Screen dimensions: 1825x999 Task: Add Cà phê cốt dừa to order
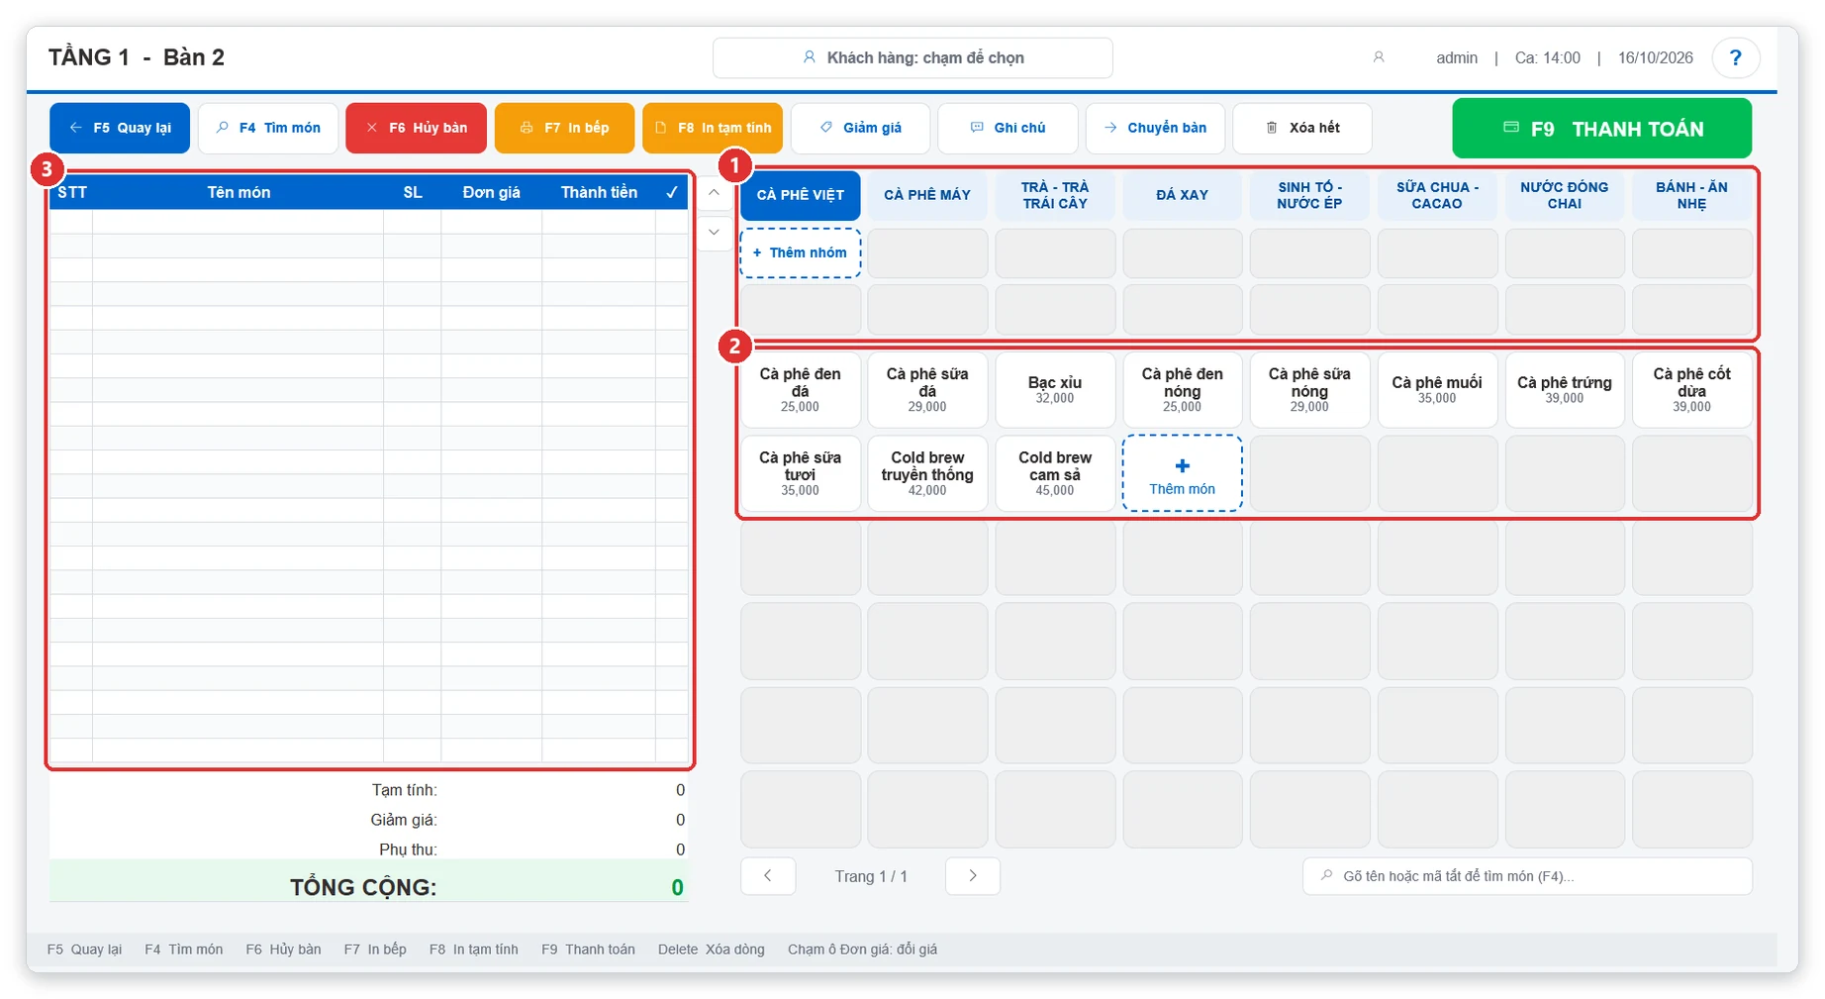click(1691, 389)
